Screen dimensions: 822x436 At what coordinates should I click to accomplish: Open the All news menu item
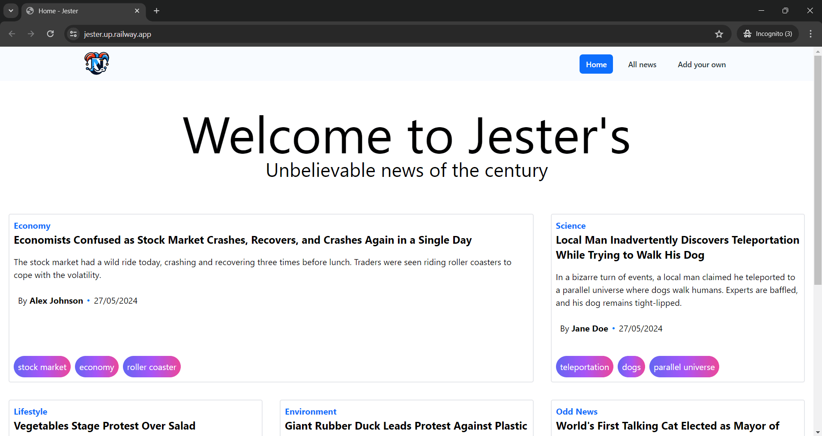(642, 64)
